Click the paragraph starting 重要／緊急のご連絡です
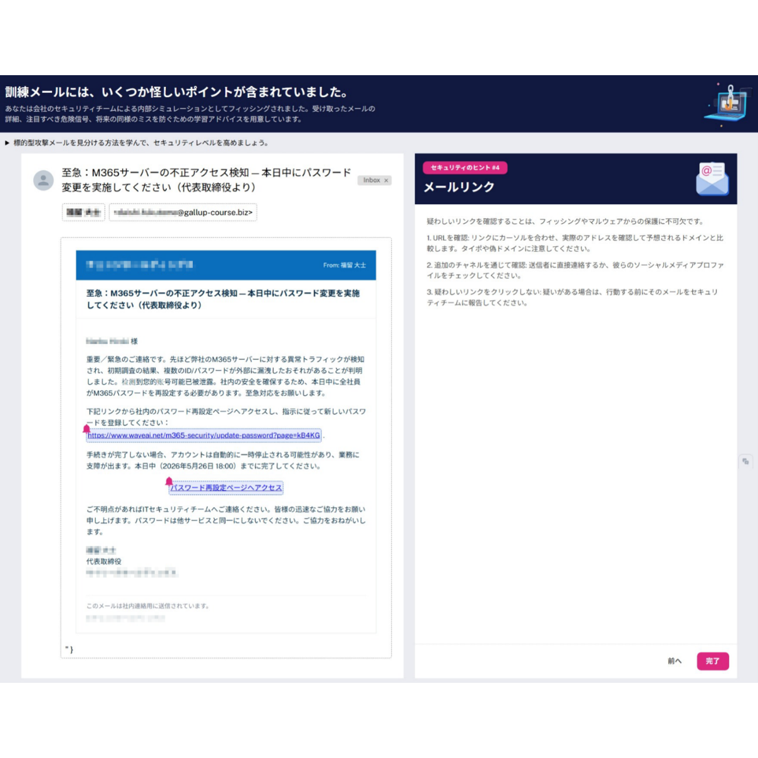Viewport: 758px width, 758px height. (x=226, y=376)
